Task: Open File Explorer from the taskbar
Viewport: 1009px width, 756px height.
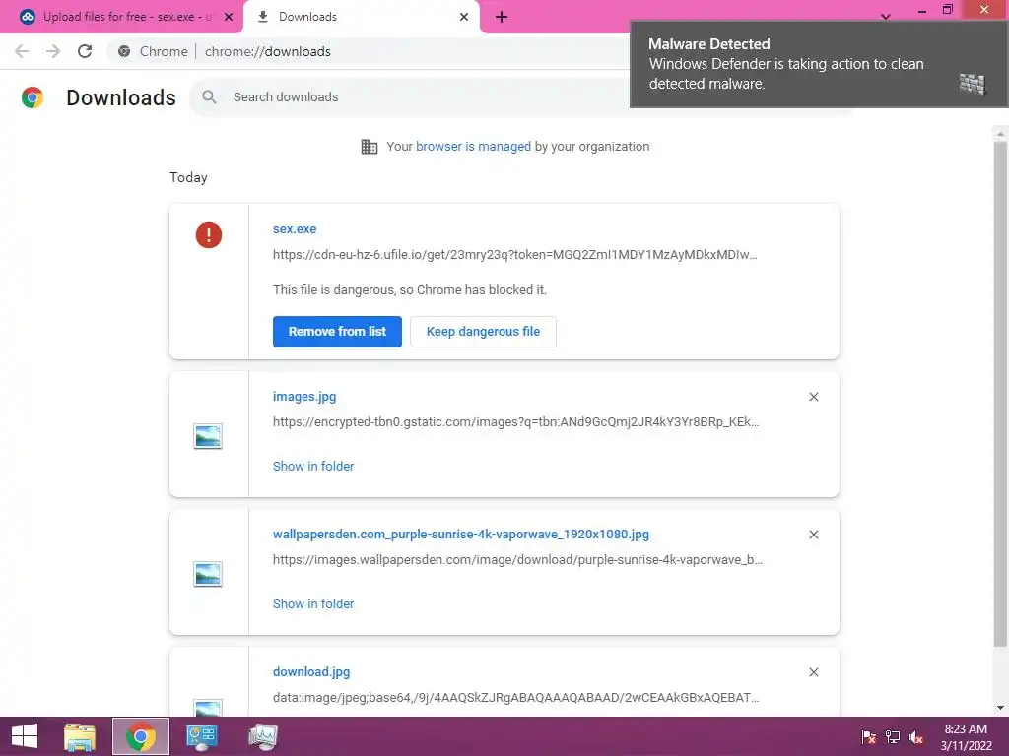Action: [80, 736]
